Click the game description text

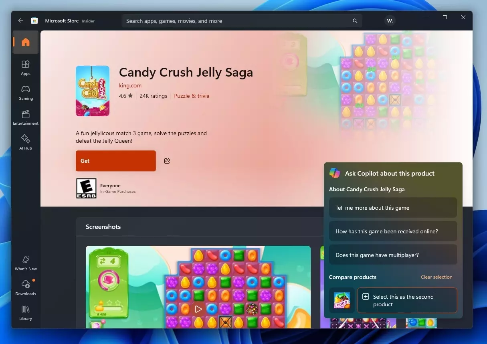click(141, 137)
